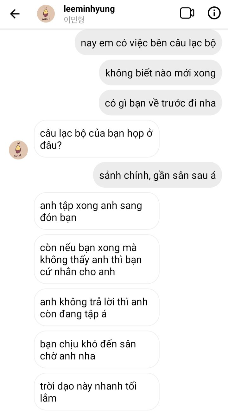Viewport: 228px width, 412px height.
Task: Select message "có gì bạn về trước đi nha"
Action: pyautogui.click(x=160, y=103)
